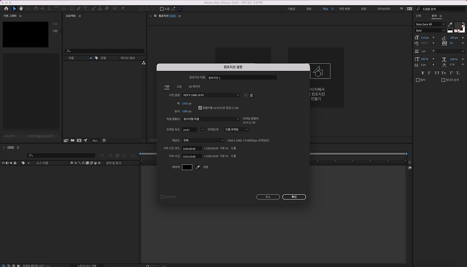This screenshot has height=267, width=467.
Task: Enable the 미리 보기 preview checkbox
Action: pos(162,197)
